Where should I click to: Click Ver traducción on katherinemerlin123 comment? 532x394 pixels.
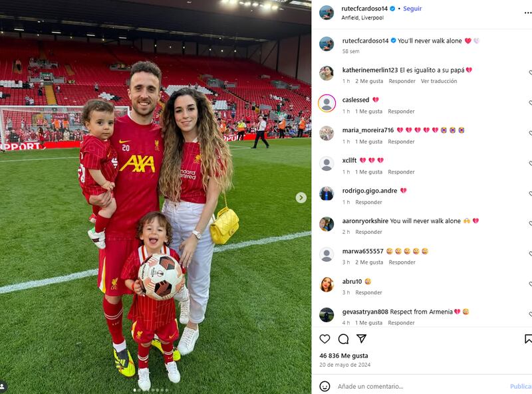[439, 81]
